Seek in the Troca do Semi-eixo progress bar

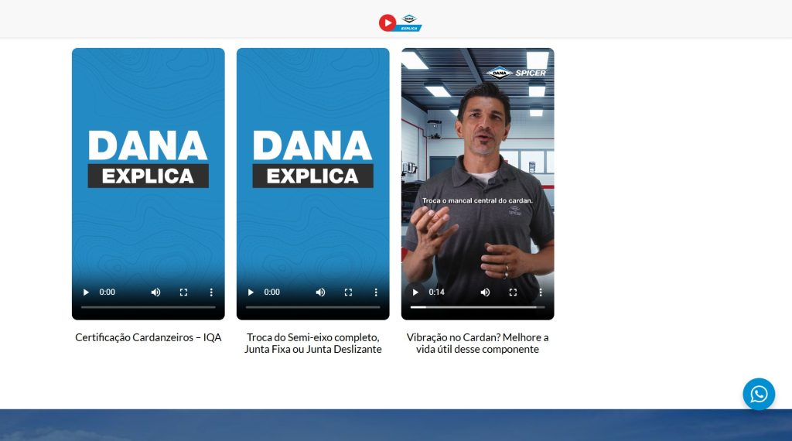click(x=313, y=306)
